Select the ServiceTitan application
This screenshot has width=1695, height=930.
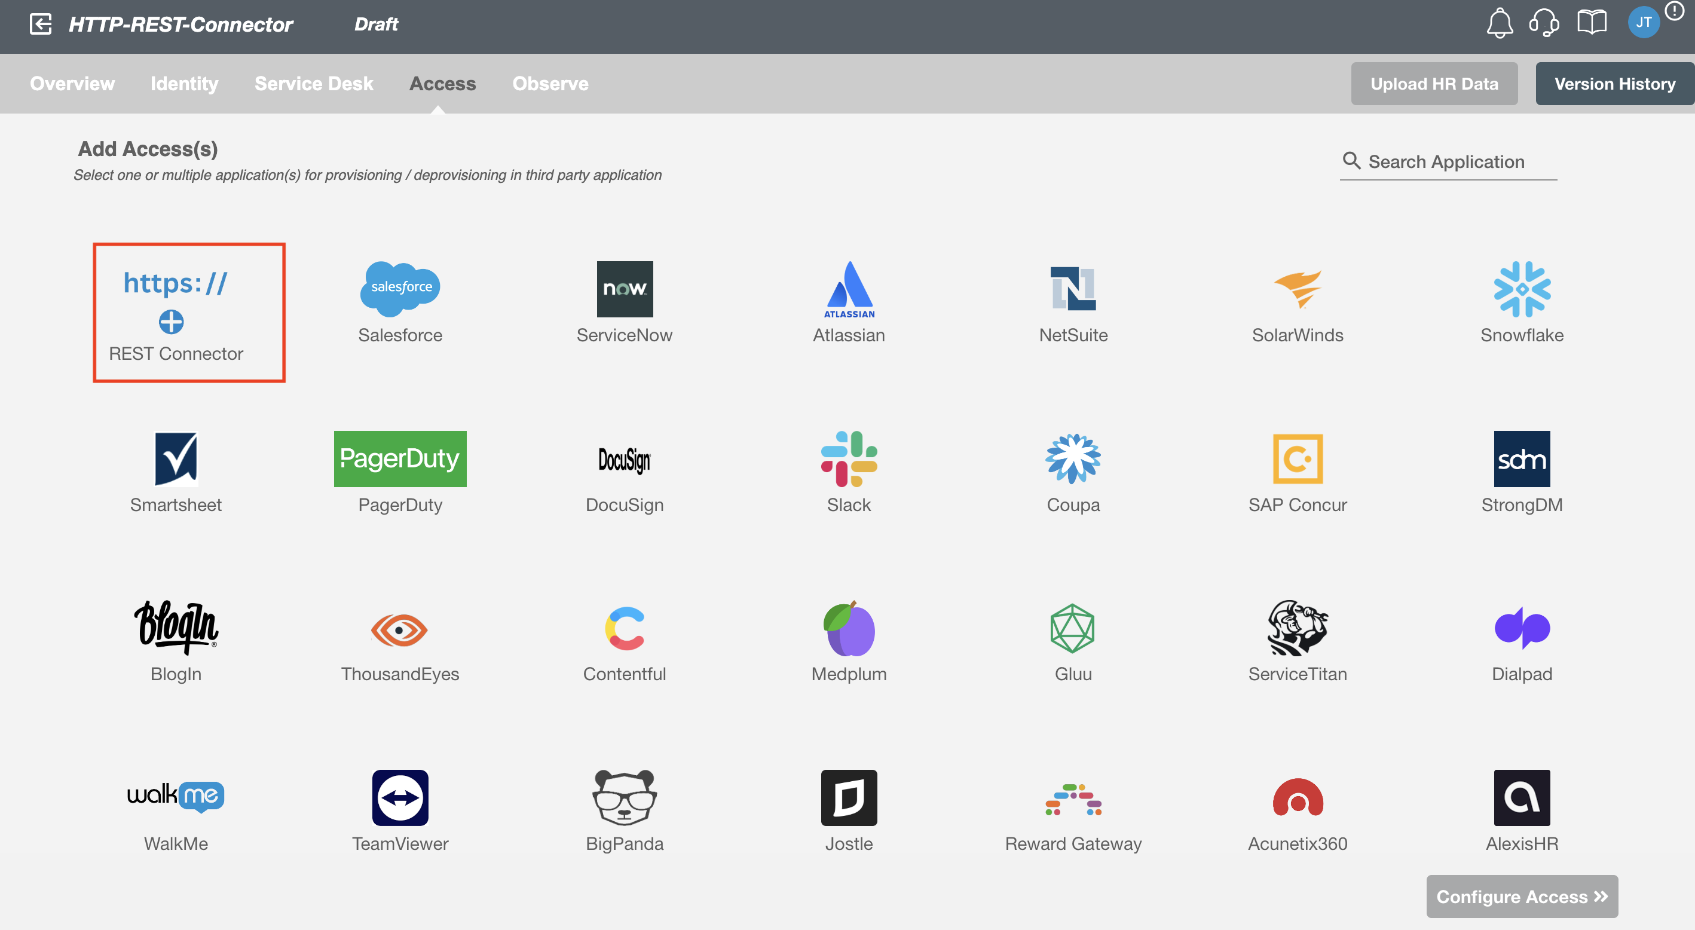(x=1298, y=642)
